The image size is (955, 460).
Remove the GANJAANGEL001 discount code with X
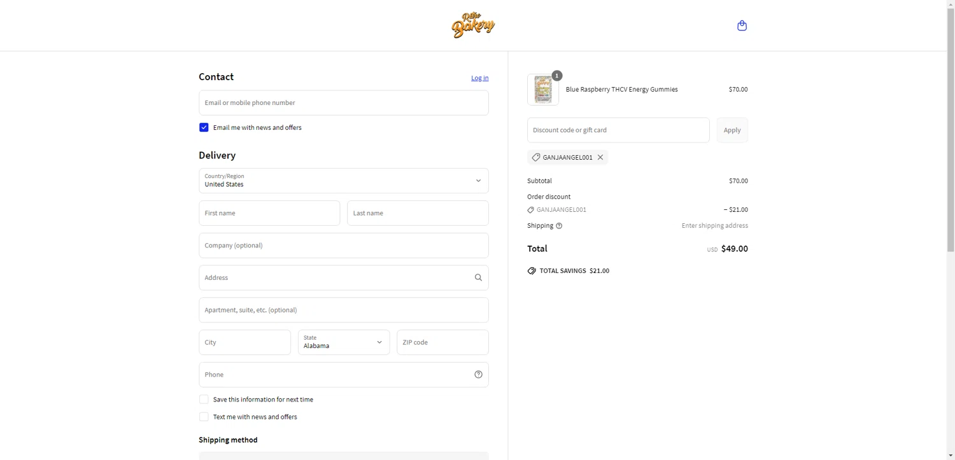(600, 157)
